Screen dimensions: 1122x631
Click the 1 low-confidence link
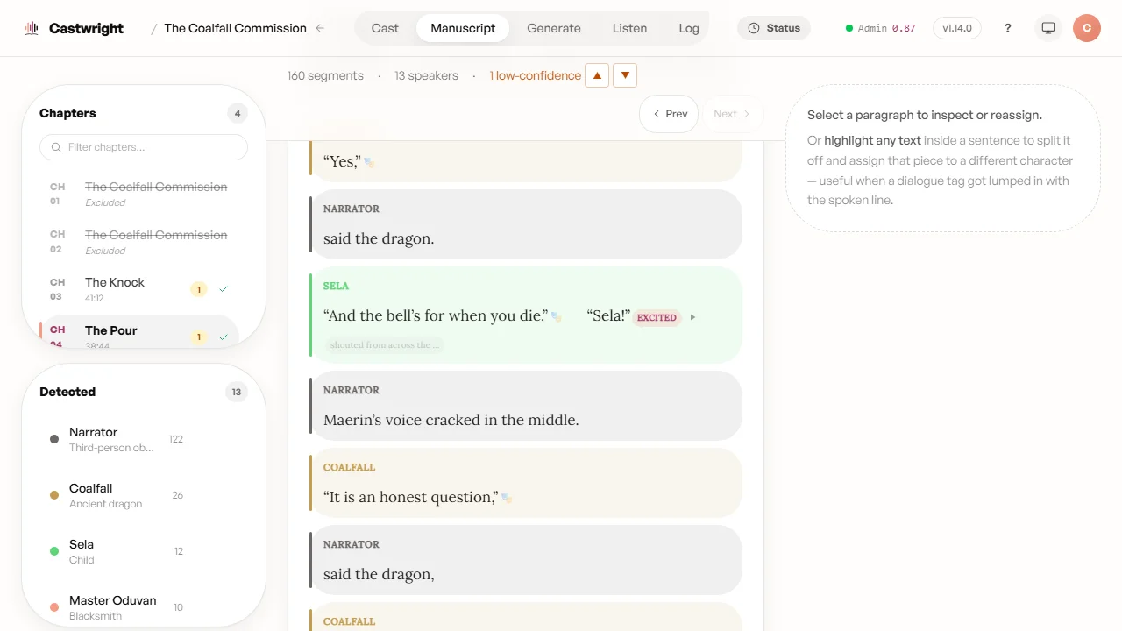pyautogui.click(x=536, y=75)
